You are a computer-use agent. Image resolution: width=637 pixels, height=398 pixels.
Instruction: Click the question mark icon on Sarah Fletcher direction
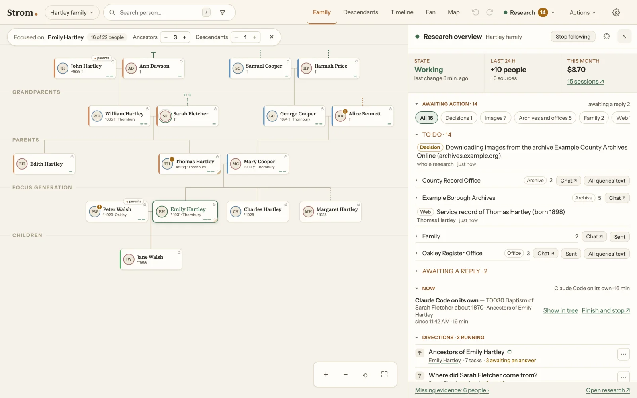420,375
